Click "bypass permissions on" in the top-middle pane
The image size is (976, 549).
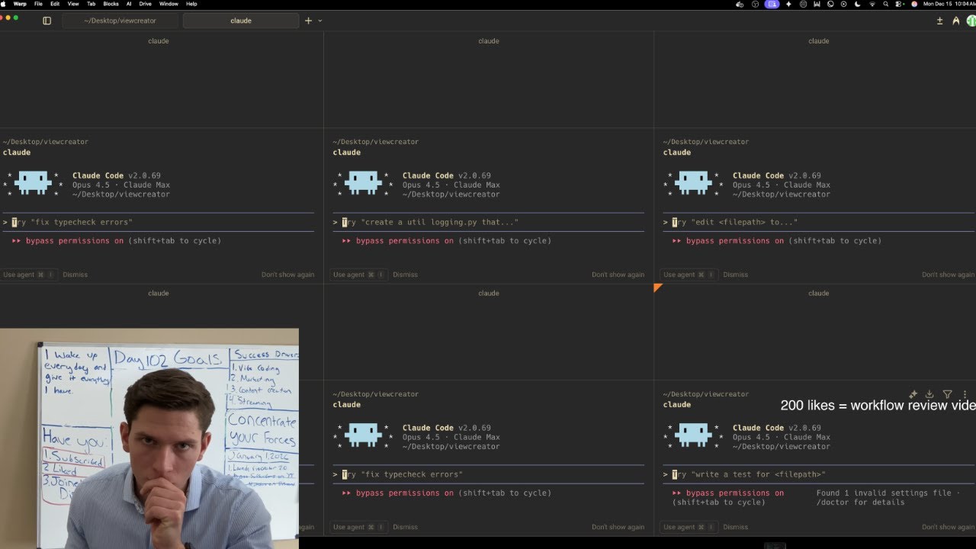404,241
